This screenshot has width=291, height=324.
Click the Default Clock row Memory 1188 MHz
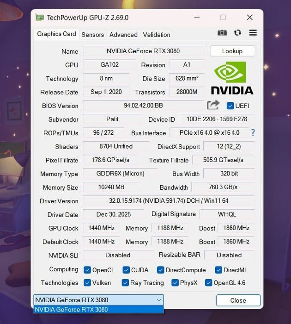[170, 242]
